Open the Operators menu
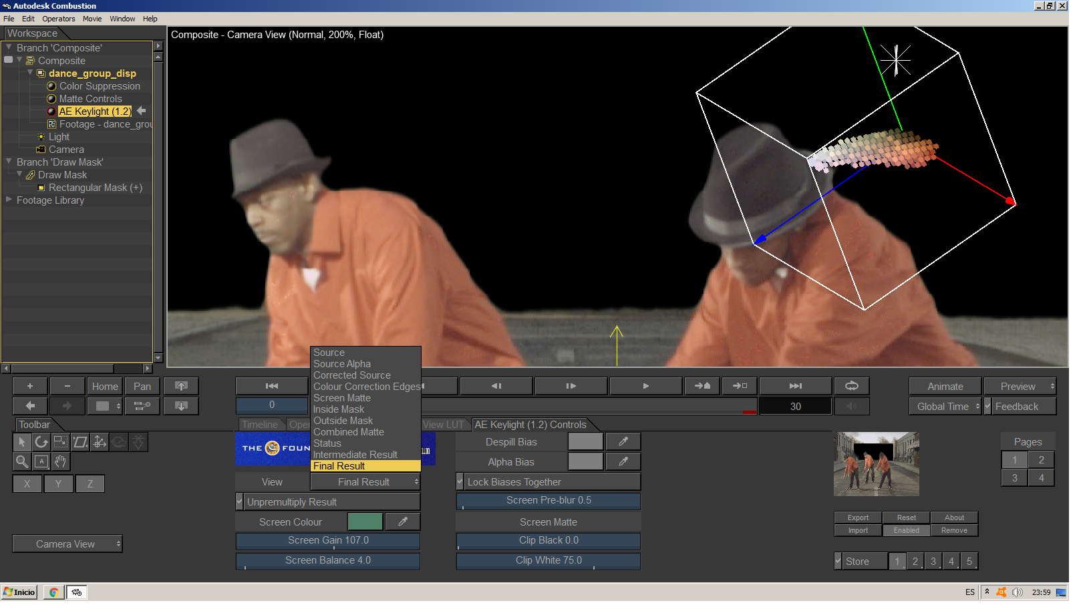Screen dimensions: 1085x609 coord(59,19)
